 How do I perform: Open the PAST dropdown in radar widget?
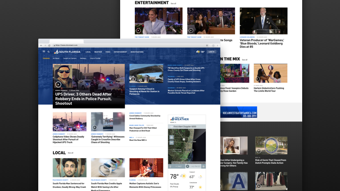click(x=178, y=166)
